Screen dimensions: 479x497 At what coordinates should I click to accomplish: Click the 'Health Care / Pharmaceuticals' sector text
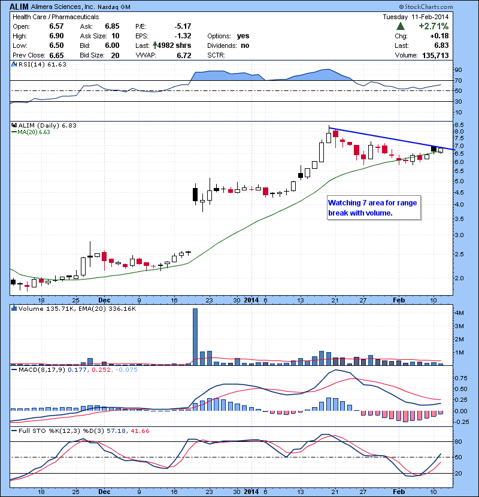[x=56, y=17]
